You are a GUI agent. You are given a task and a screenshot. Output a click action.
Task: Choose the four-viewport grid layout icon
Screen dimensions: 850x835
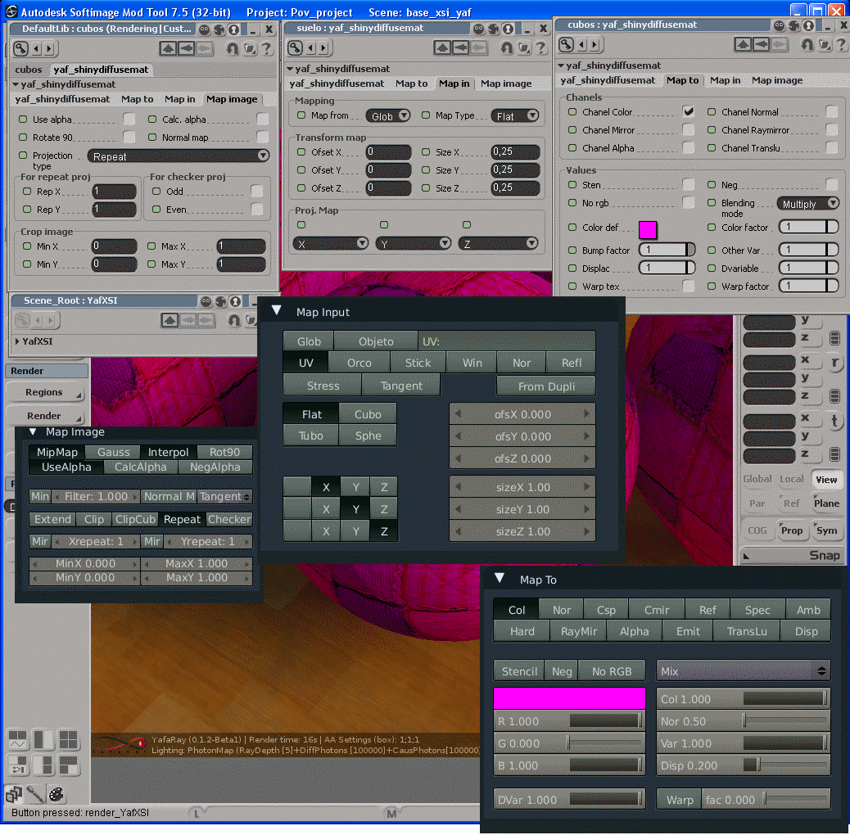click(x=68, y=740)
